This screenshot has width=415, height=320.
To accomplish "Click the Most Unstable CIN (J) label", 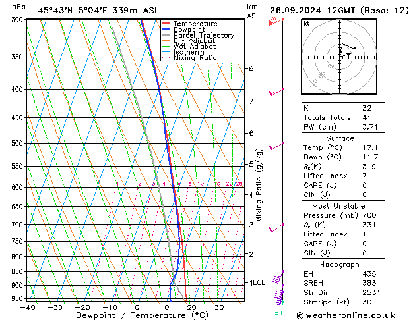I will [317, 253].
